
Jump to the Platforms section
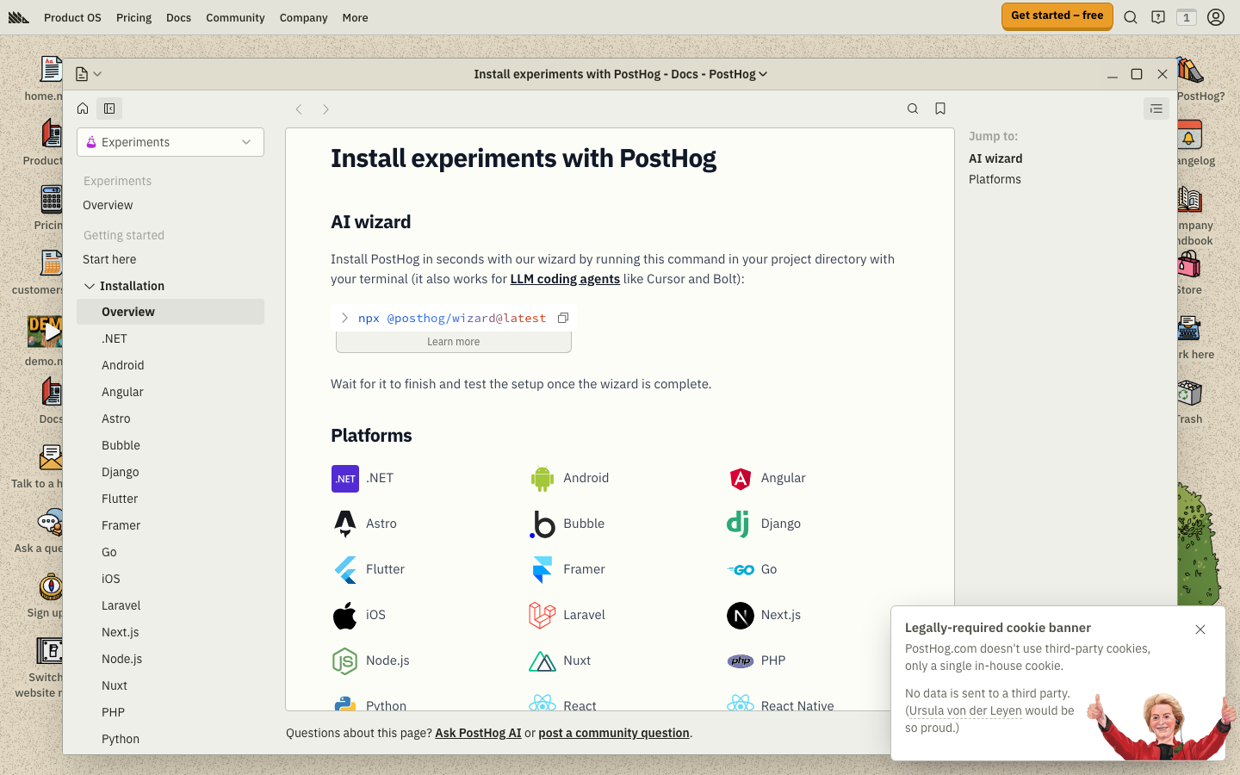tap(995, 179)
